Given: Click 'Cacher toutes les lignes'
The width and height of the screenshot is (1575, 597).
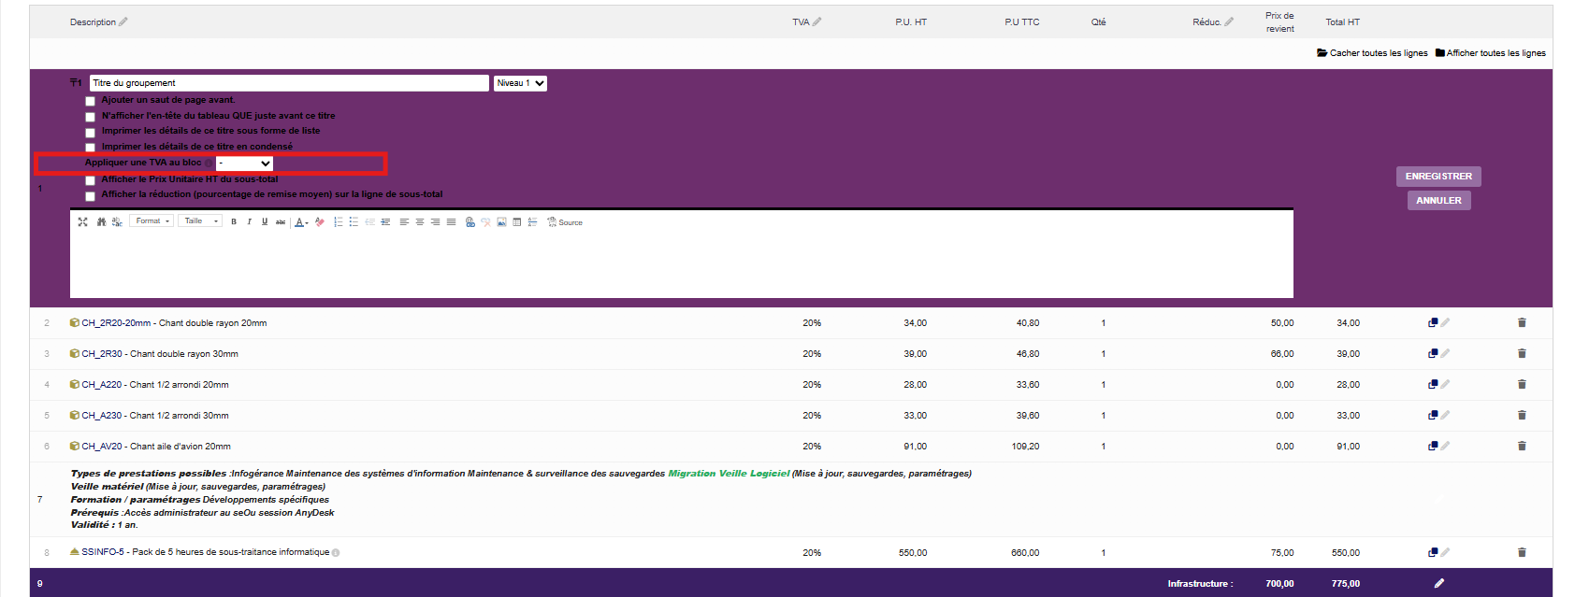Looking at the screenshot, I should pos(1372,53).
